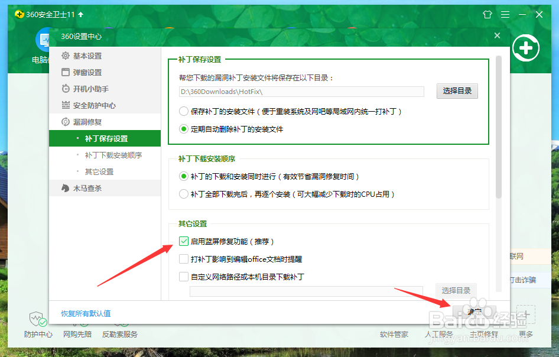Click the icon beside 漏洞修复
This screenshot has width=559, height=357.
point(66,122)
